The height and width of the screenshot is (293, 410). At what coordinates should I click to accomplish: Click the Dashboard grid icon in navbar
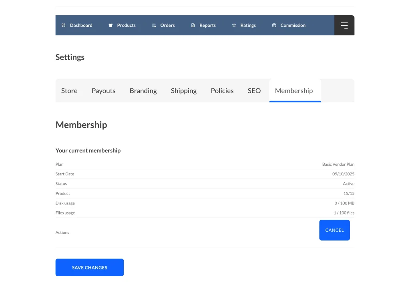[x=63, y=25]
